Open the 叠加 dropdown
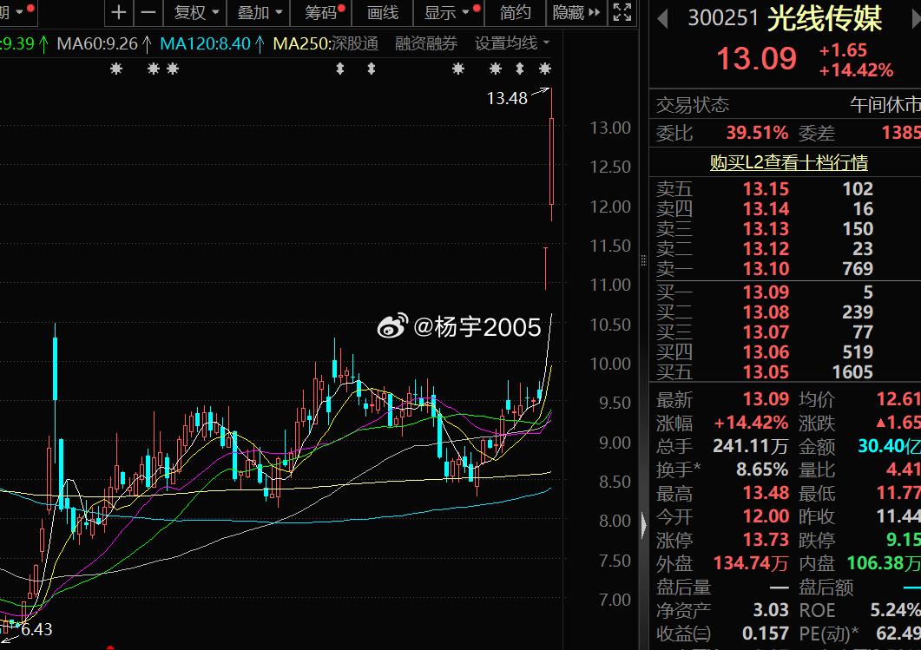The width and height of the screenshot is (921, 650). [x=259, y=12]
